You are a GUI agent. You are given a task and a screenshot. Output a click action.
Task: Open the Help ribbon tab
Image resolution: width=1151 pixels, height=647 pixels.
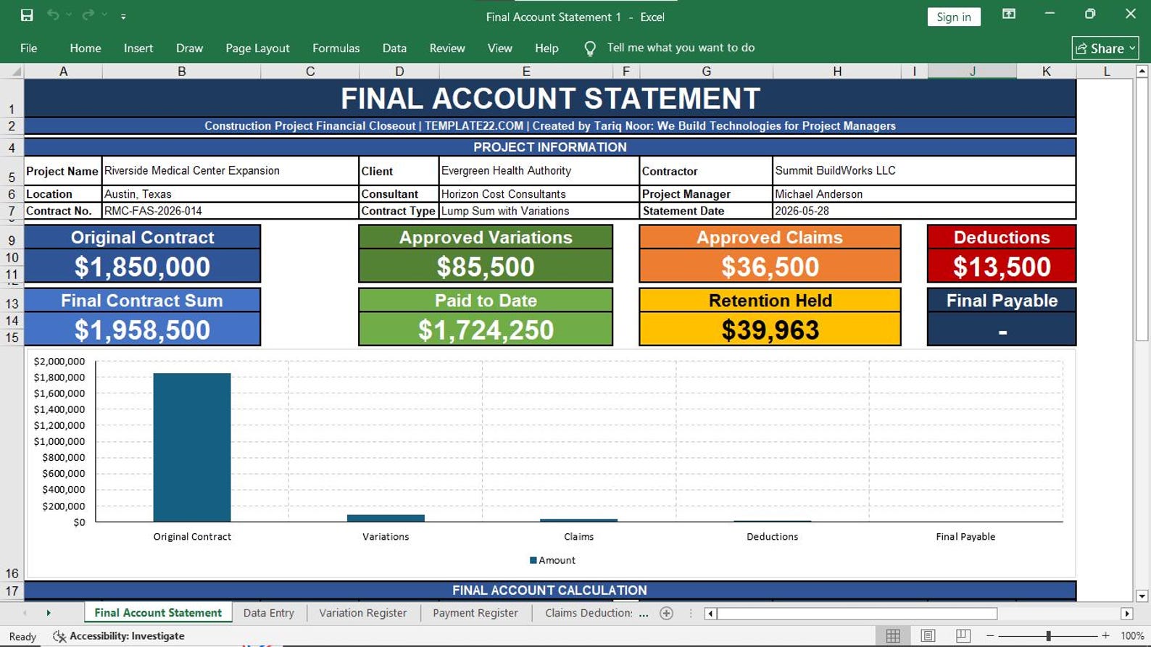click(x=547, y=48)
